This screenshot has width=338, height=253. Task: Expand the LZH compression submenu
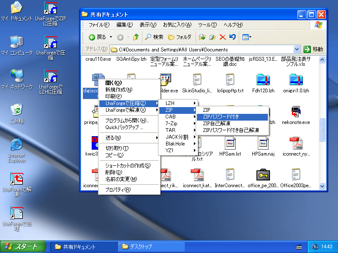pos(178,103)
